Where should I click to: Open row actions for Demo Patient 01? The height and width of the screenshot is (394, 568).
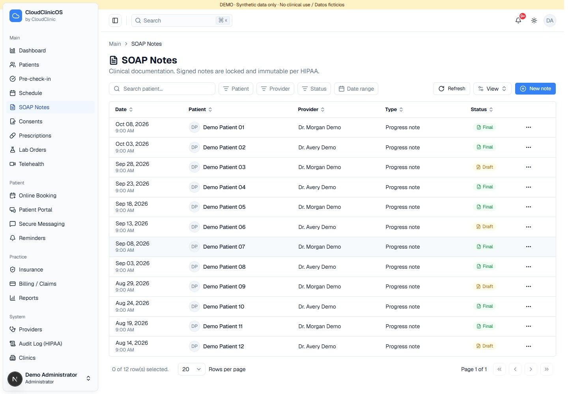coord(529,127)
